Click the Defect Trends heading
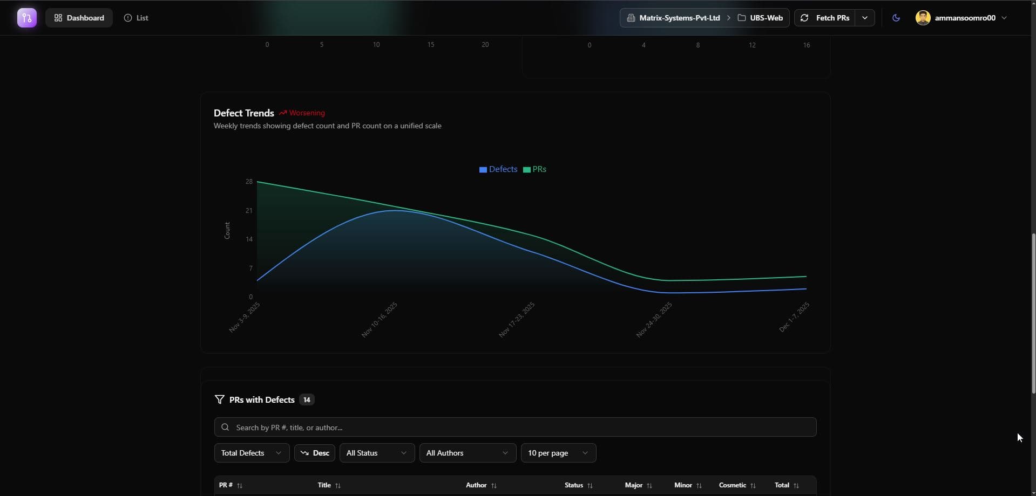 point(244,113)
